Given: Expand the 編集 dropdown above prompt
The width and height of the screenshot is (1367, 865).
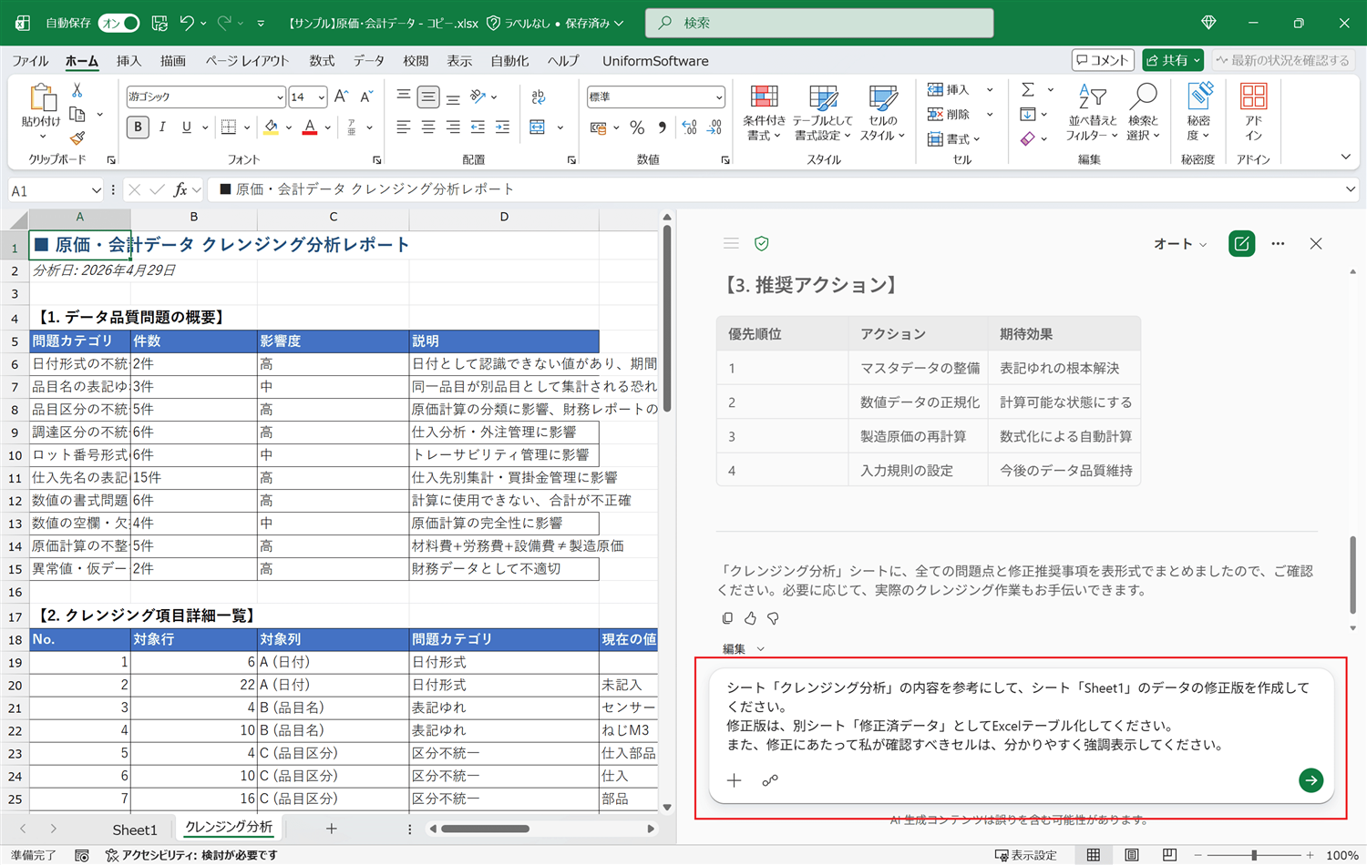Looking at the screenshot, I should pyautogui.click(x=744, y=649).
